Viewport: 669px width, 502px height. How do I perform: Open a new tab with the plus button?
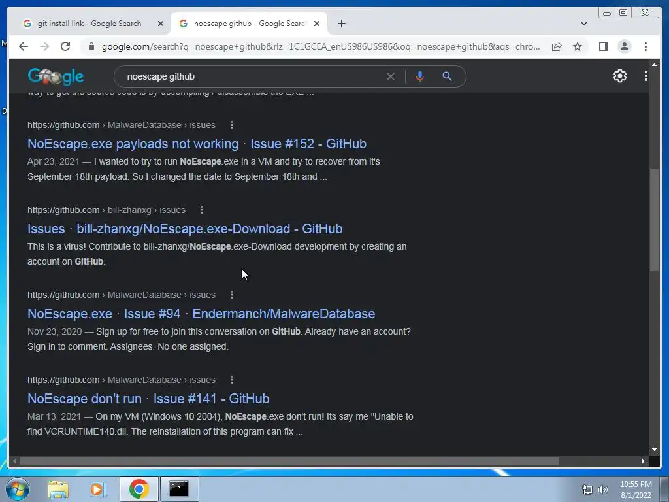(x=341, y=24)
